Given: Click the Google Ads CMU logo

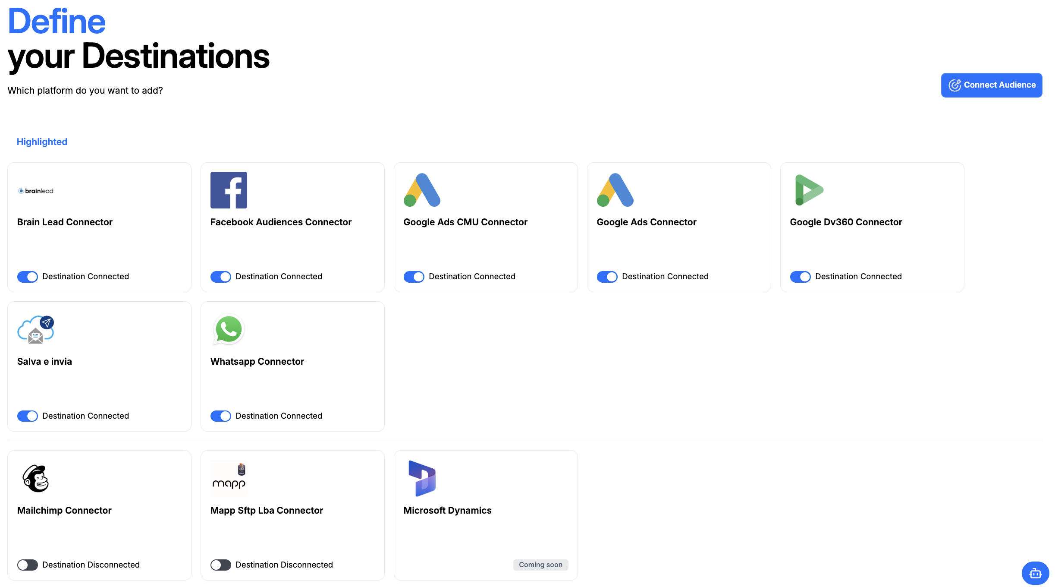Looking at the screenshot, I should (x=422, y=190).
